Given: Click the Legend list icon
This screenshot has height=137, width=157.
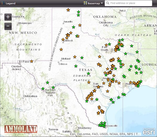Looking at the screenshot, I should [3, 3].
